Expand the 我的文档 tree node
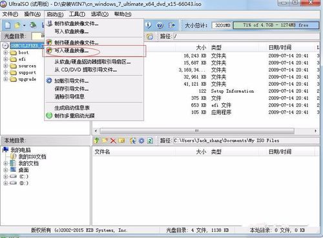The height and width of the screenshot is (238, 323). coord(6,163)
